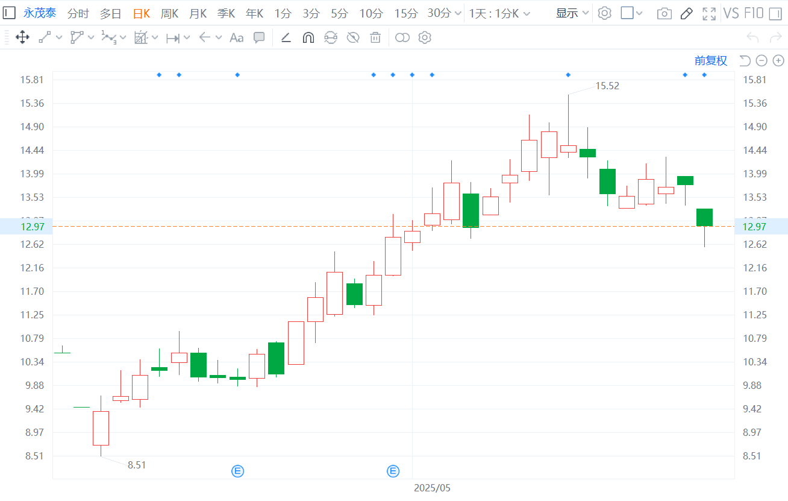Open the window layout square dropdown
The width and height of the screenshot is (788, 501).
tap(631, 13)
